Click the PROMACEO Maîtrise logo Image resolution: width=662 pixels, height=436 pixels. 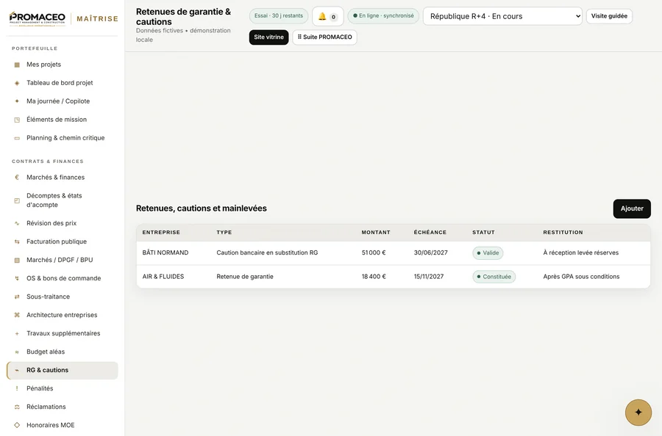[63, 18]
